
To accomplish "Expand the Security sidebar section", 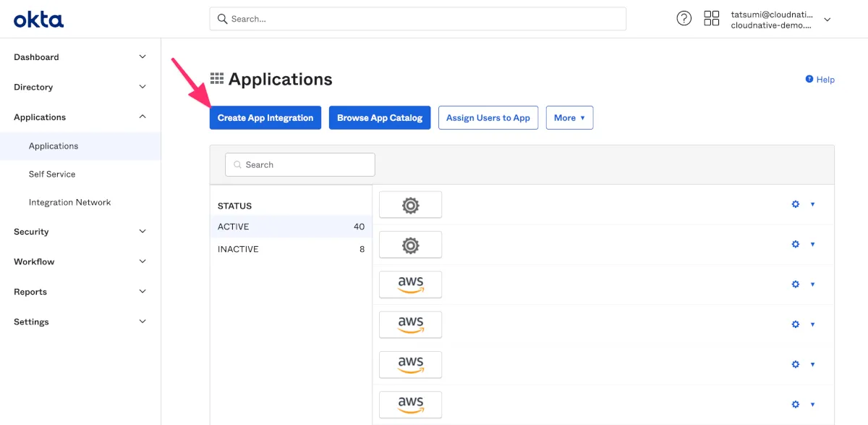I will (142, 232).
